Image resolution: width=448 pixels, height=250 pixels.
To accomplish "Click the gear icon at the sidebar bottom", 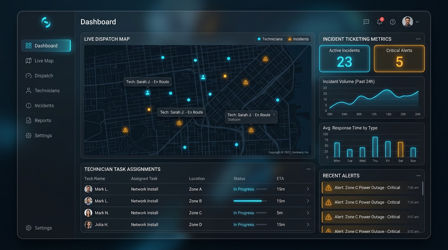I will click(29, 228).
